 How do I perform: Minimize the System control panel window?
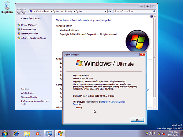pos(142,7)
